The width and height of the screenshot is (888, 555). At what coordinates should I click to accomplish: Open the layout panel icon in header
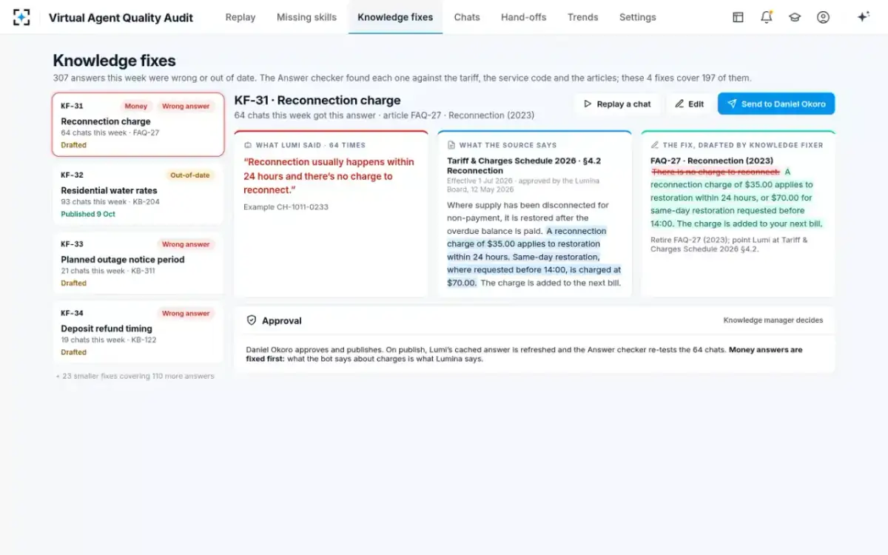click(x=738, y=17)
